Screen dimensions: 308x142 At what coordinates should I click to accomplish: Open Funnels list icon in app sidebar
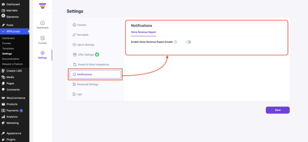click(42, 38)
